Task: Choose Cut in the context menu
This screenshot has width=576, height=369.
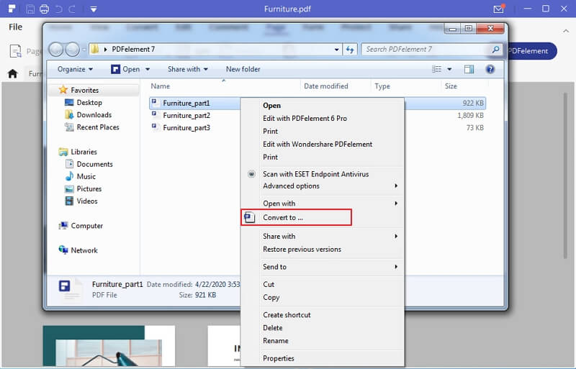Action: [x=269, y=284]
